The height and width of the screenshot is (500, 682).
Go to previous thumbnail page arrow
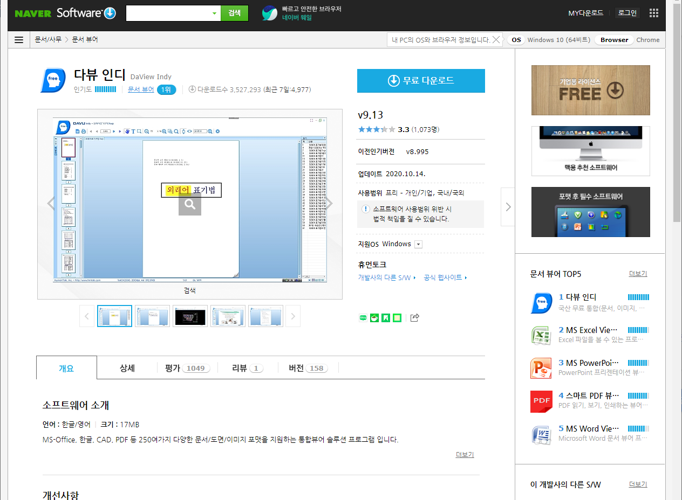click(x=87, y=316)
